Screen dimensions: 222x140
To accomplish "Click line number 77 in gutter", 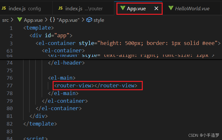I will pos(10,86).
